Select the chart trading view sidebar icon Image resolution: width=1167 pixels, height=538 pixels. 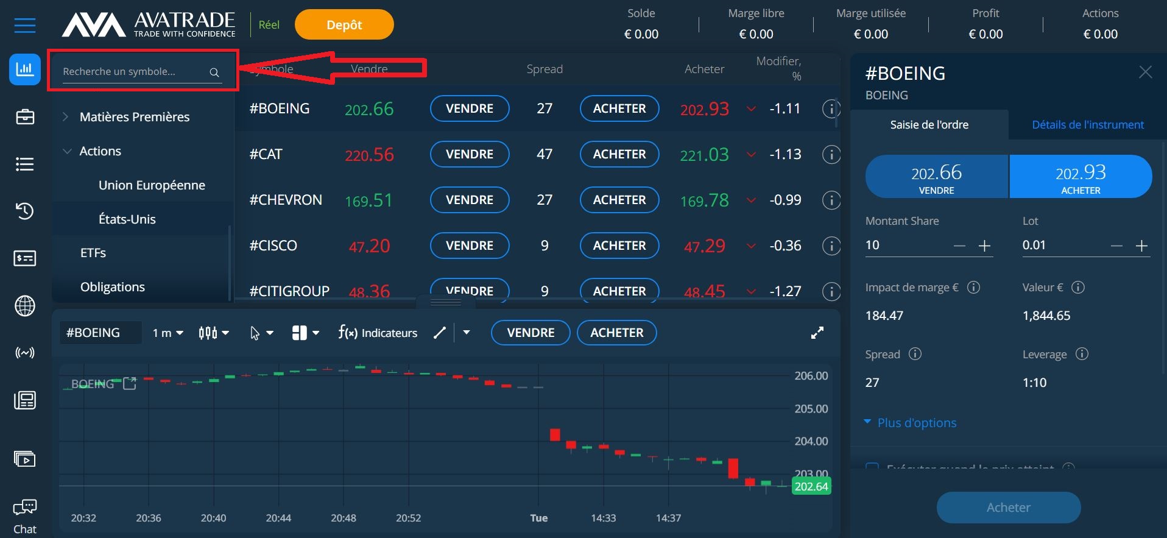click(25, 69)
